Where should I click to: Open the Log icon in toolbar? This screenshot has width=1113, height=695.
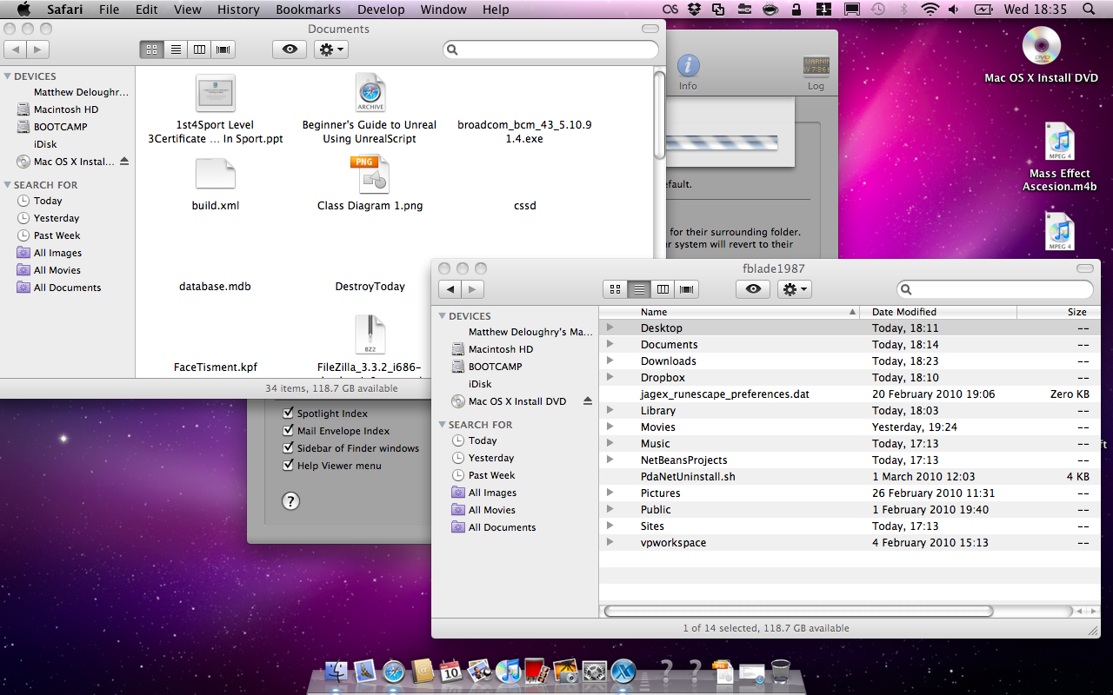pos(816,67)
